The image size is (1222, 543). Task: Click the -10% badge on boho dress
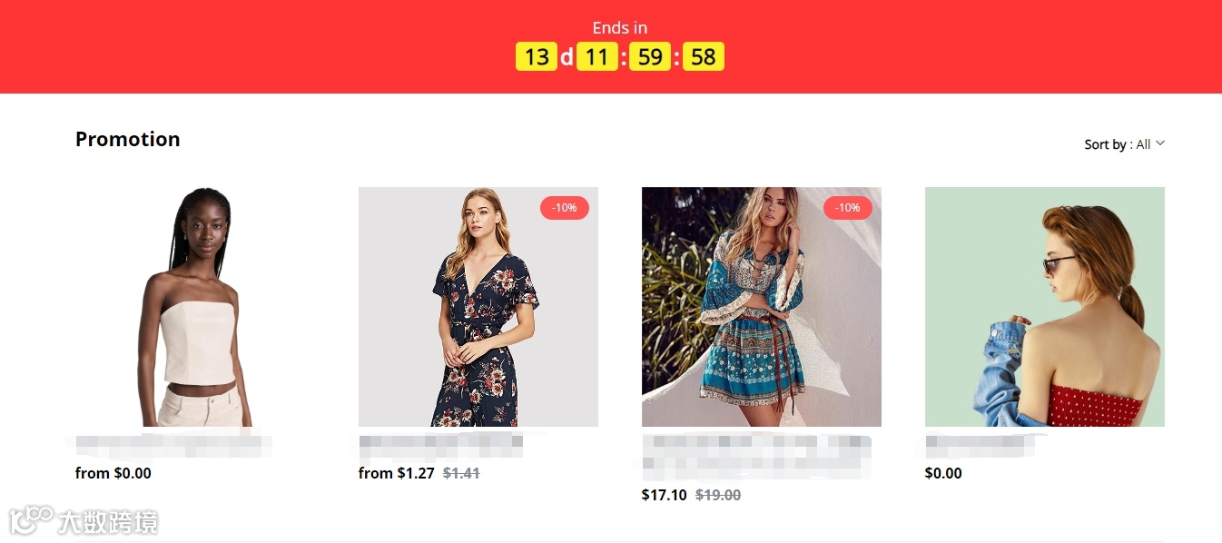(x=848, y=208)
